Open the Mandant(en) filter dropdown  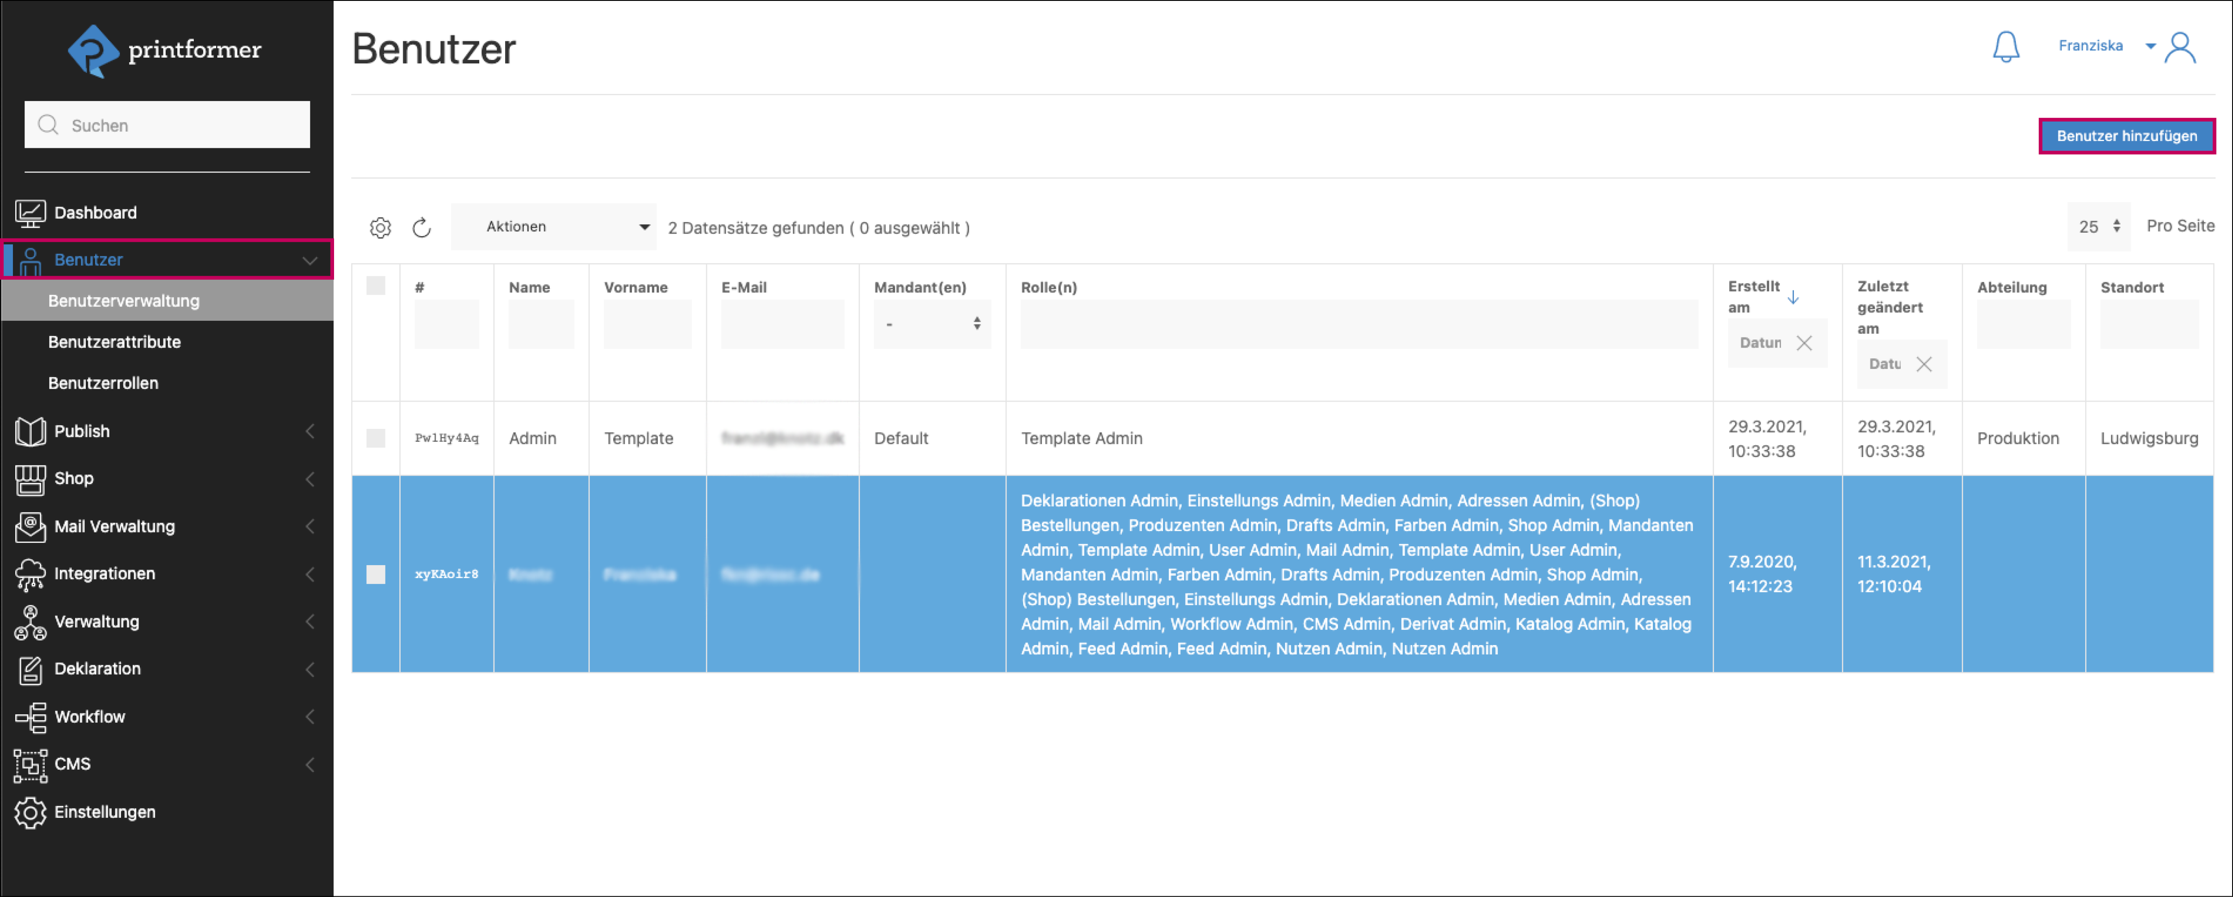click(x=932, y=324)
